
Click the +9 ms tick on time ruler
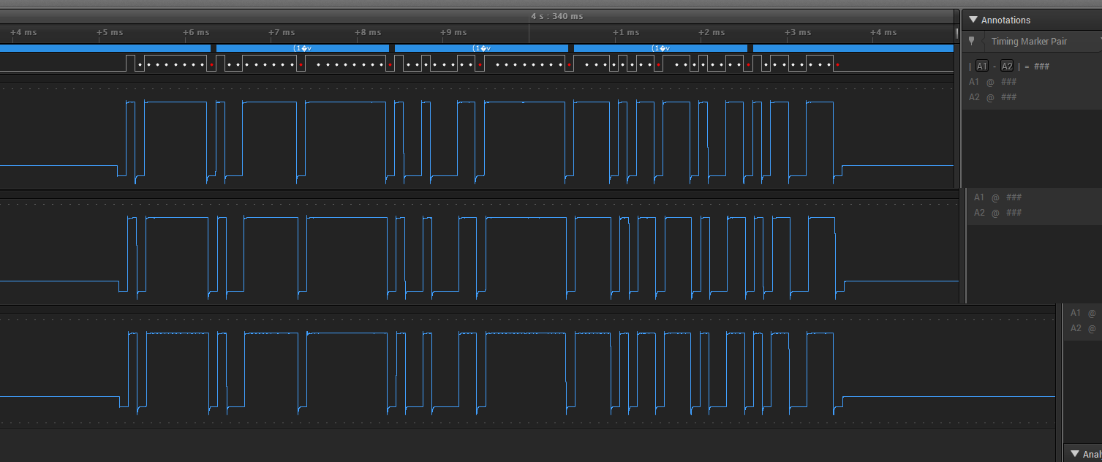(453, 32)
